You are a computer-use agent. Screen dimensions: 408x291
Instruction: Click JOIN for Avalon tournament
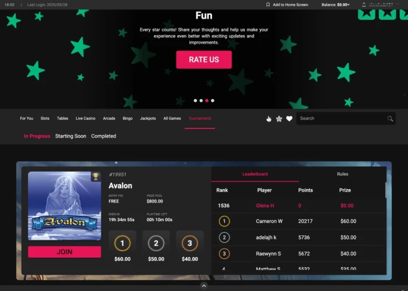(65, 252)
